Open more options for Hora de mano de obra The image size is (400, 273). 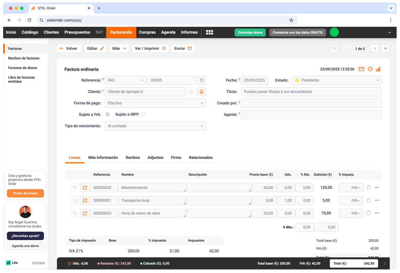[x=377, y=213]
